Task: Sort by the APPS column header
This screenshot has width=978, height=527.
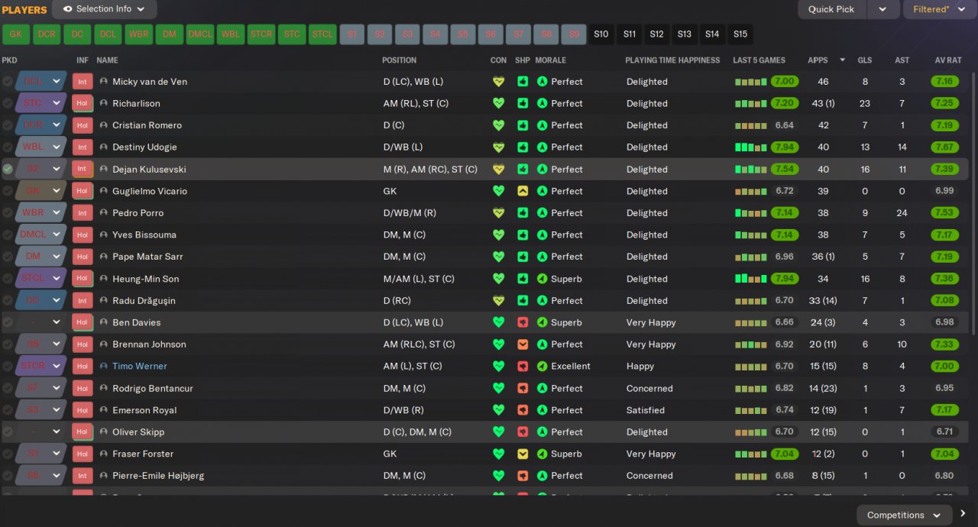Action: pos(818,60)
